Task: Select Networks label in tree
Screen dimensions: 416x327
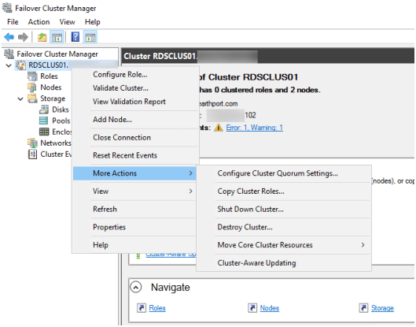Action: coord(56,143)
